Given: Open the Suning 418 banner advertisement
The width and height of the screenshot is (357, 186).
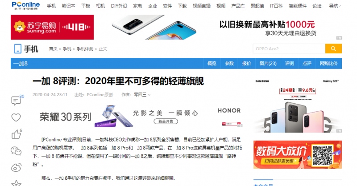Looking at the screenshot, I should pyautogui.click(x=52, y=27).
